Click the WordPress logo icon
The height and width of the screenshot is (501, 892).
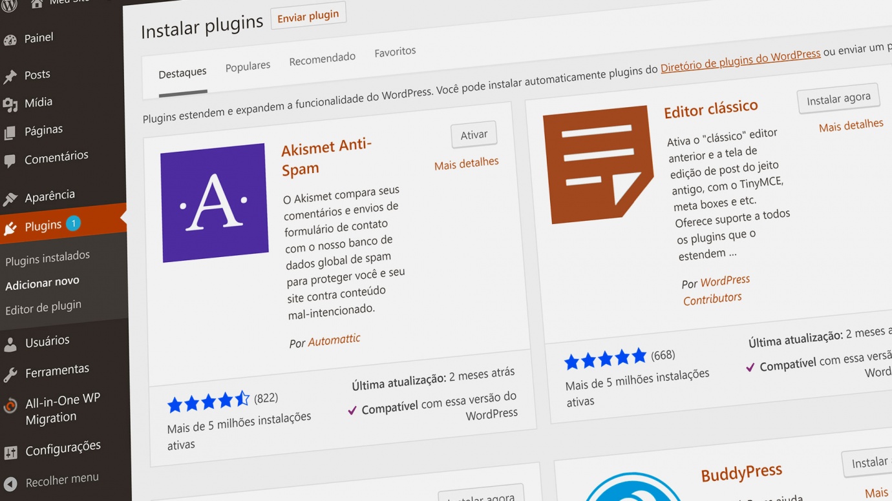pyautogui.click(x=9, y=5)
